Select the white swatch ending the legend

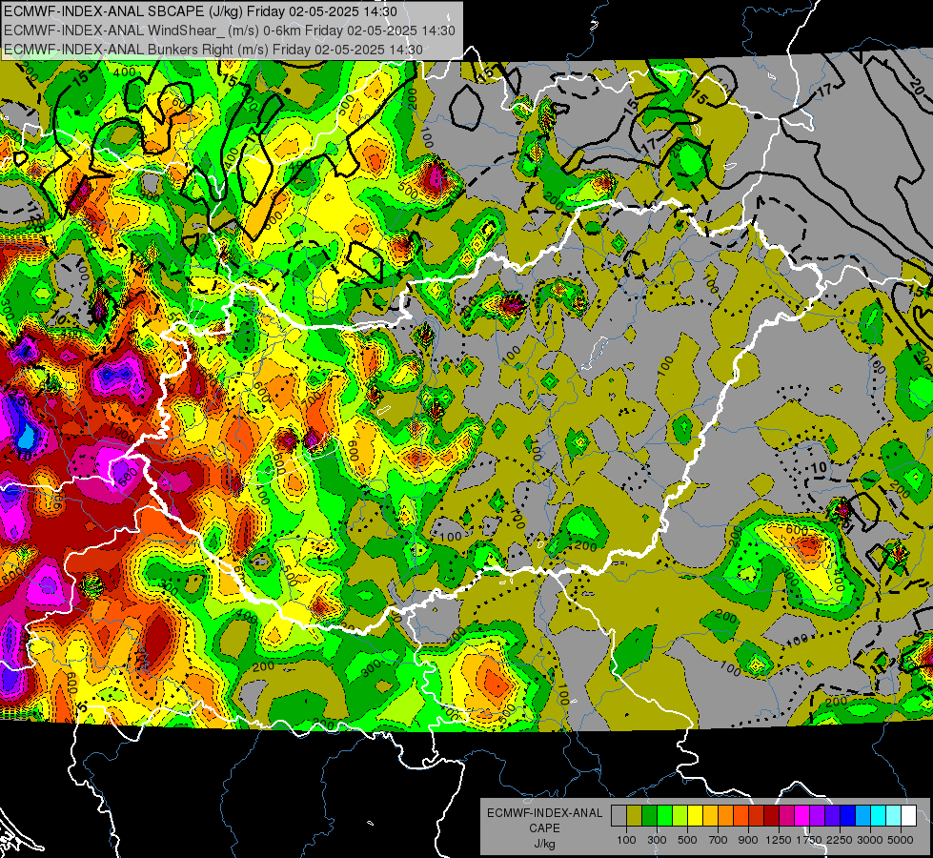coord(908,816)
